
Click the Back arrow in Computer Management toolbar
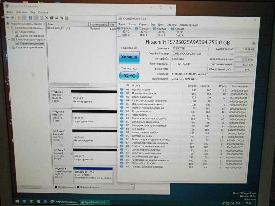[x=7, y=18]
